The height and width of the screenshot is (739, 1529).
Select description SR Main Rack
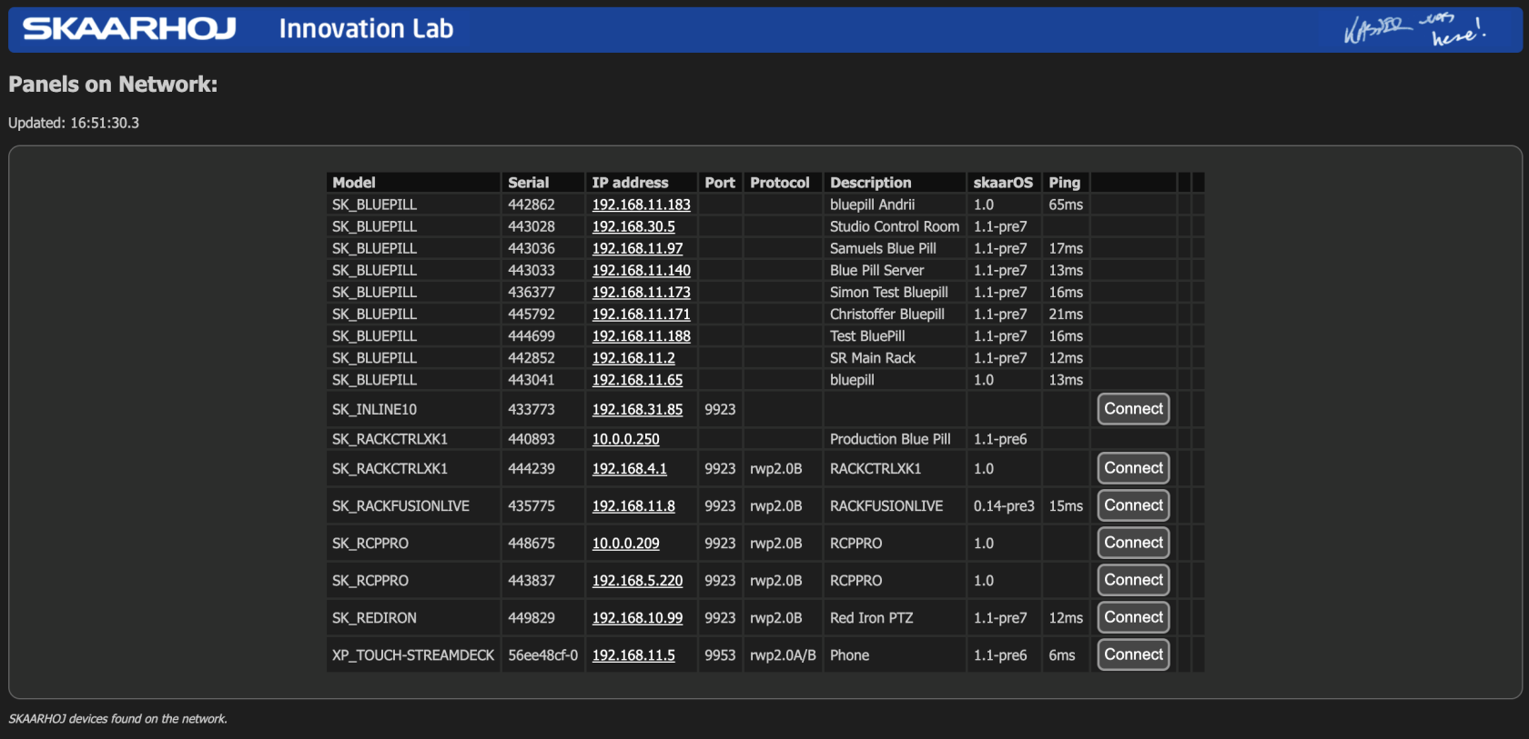click(x=872, y=358)
